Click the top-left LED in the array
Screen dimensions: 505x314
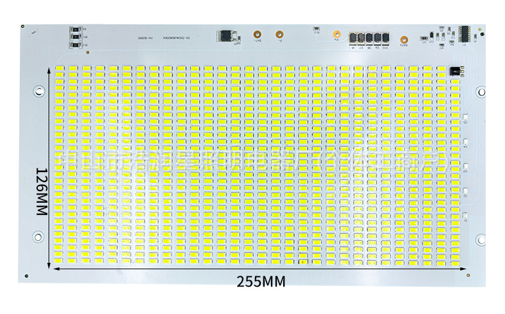tap(58, 68)
